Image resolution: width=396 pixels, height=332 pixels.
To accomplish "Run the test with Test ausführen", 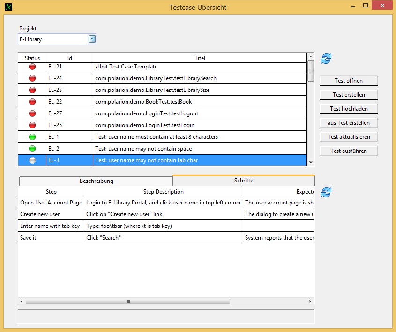I will pyautogui.click(x=349, y=151).
